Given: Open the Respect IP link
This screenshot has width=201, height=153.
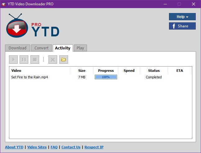Looking at the screenshot, I should (x=94, y=147).
